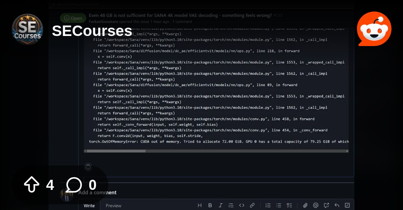Open the issue title link about SANA 4K

(180, 15)
